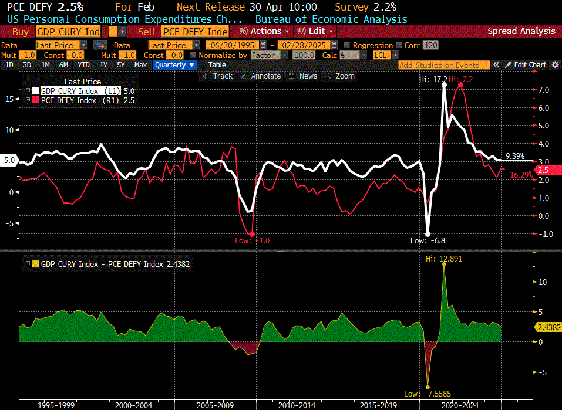Click the yellow Low -7.5585 spread marker
Viewport: 562px width, 410px height.
(x=428, y=388)
